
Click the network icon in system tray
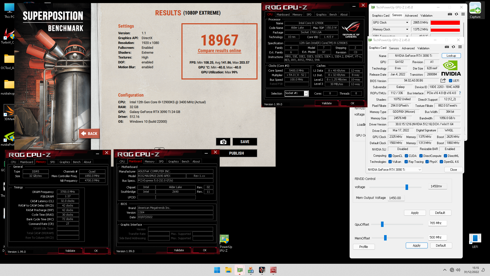point(452,270)
